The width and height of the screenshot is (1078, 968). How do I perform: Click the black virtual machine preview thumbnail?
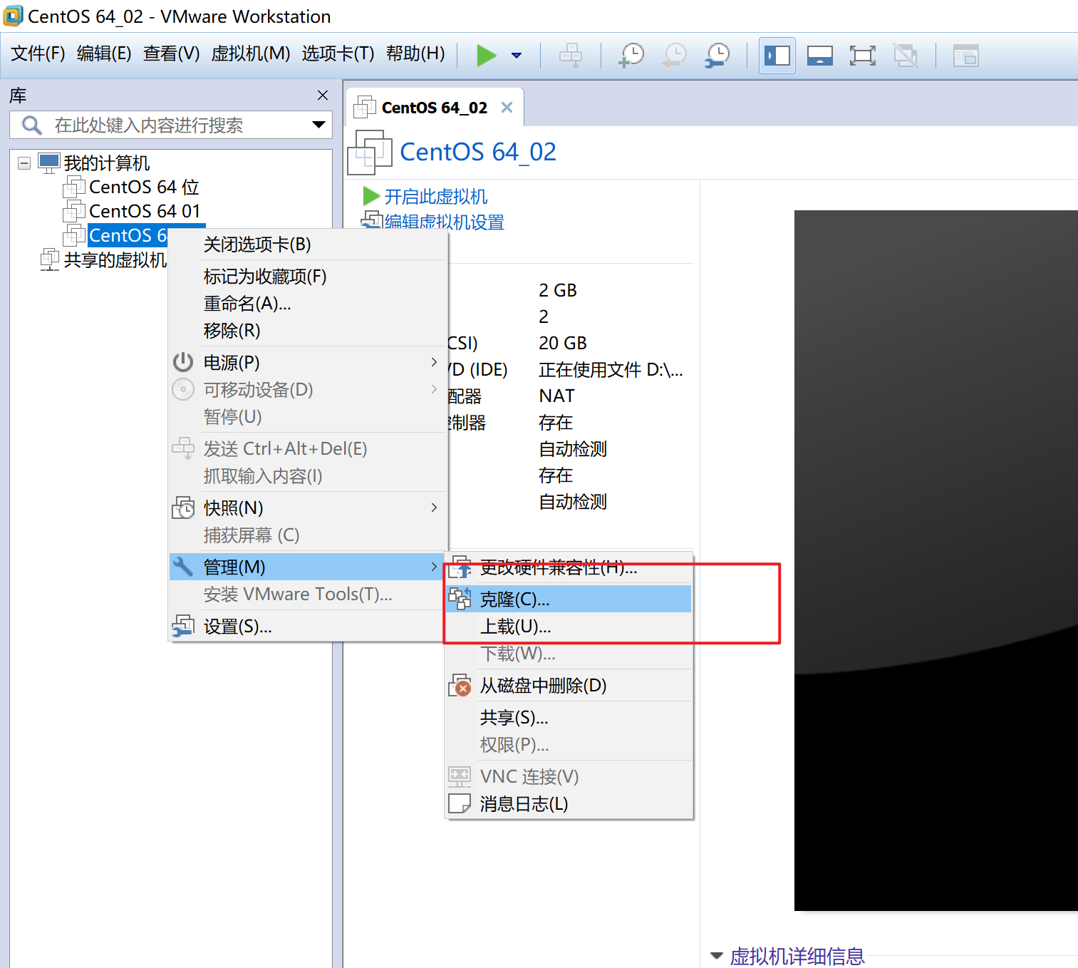click(x=936, y=560)
